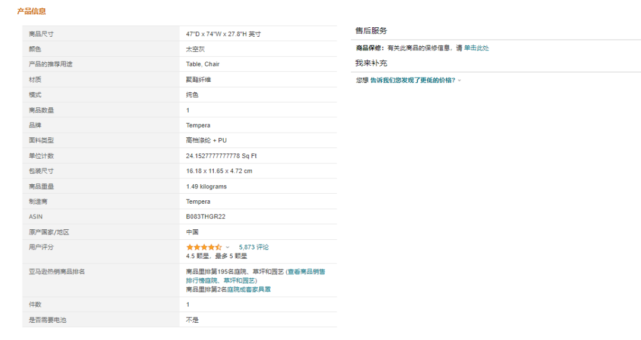Select the 商品数量 row label

tap(41, 110)
